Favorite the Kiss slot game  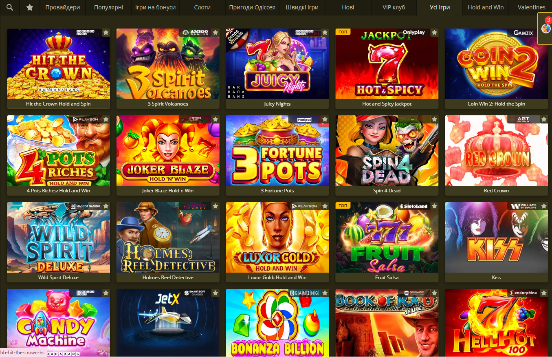pos(544,206)
